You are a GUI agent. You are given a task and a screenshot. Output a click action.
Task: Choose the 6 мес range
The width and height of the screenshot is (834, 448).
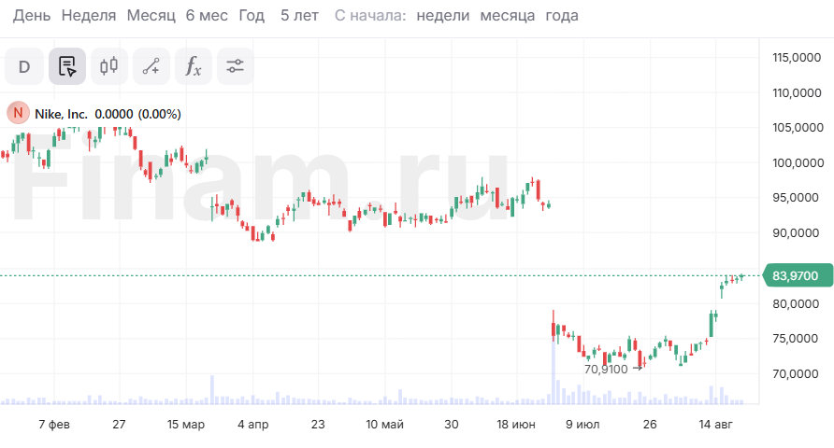tap(207, 16)
